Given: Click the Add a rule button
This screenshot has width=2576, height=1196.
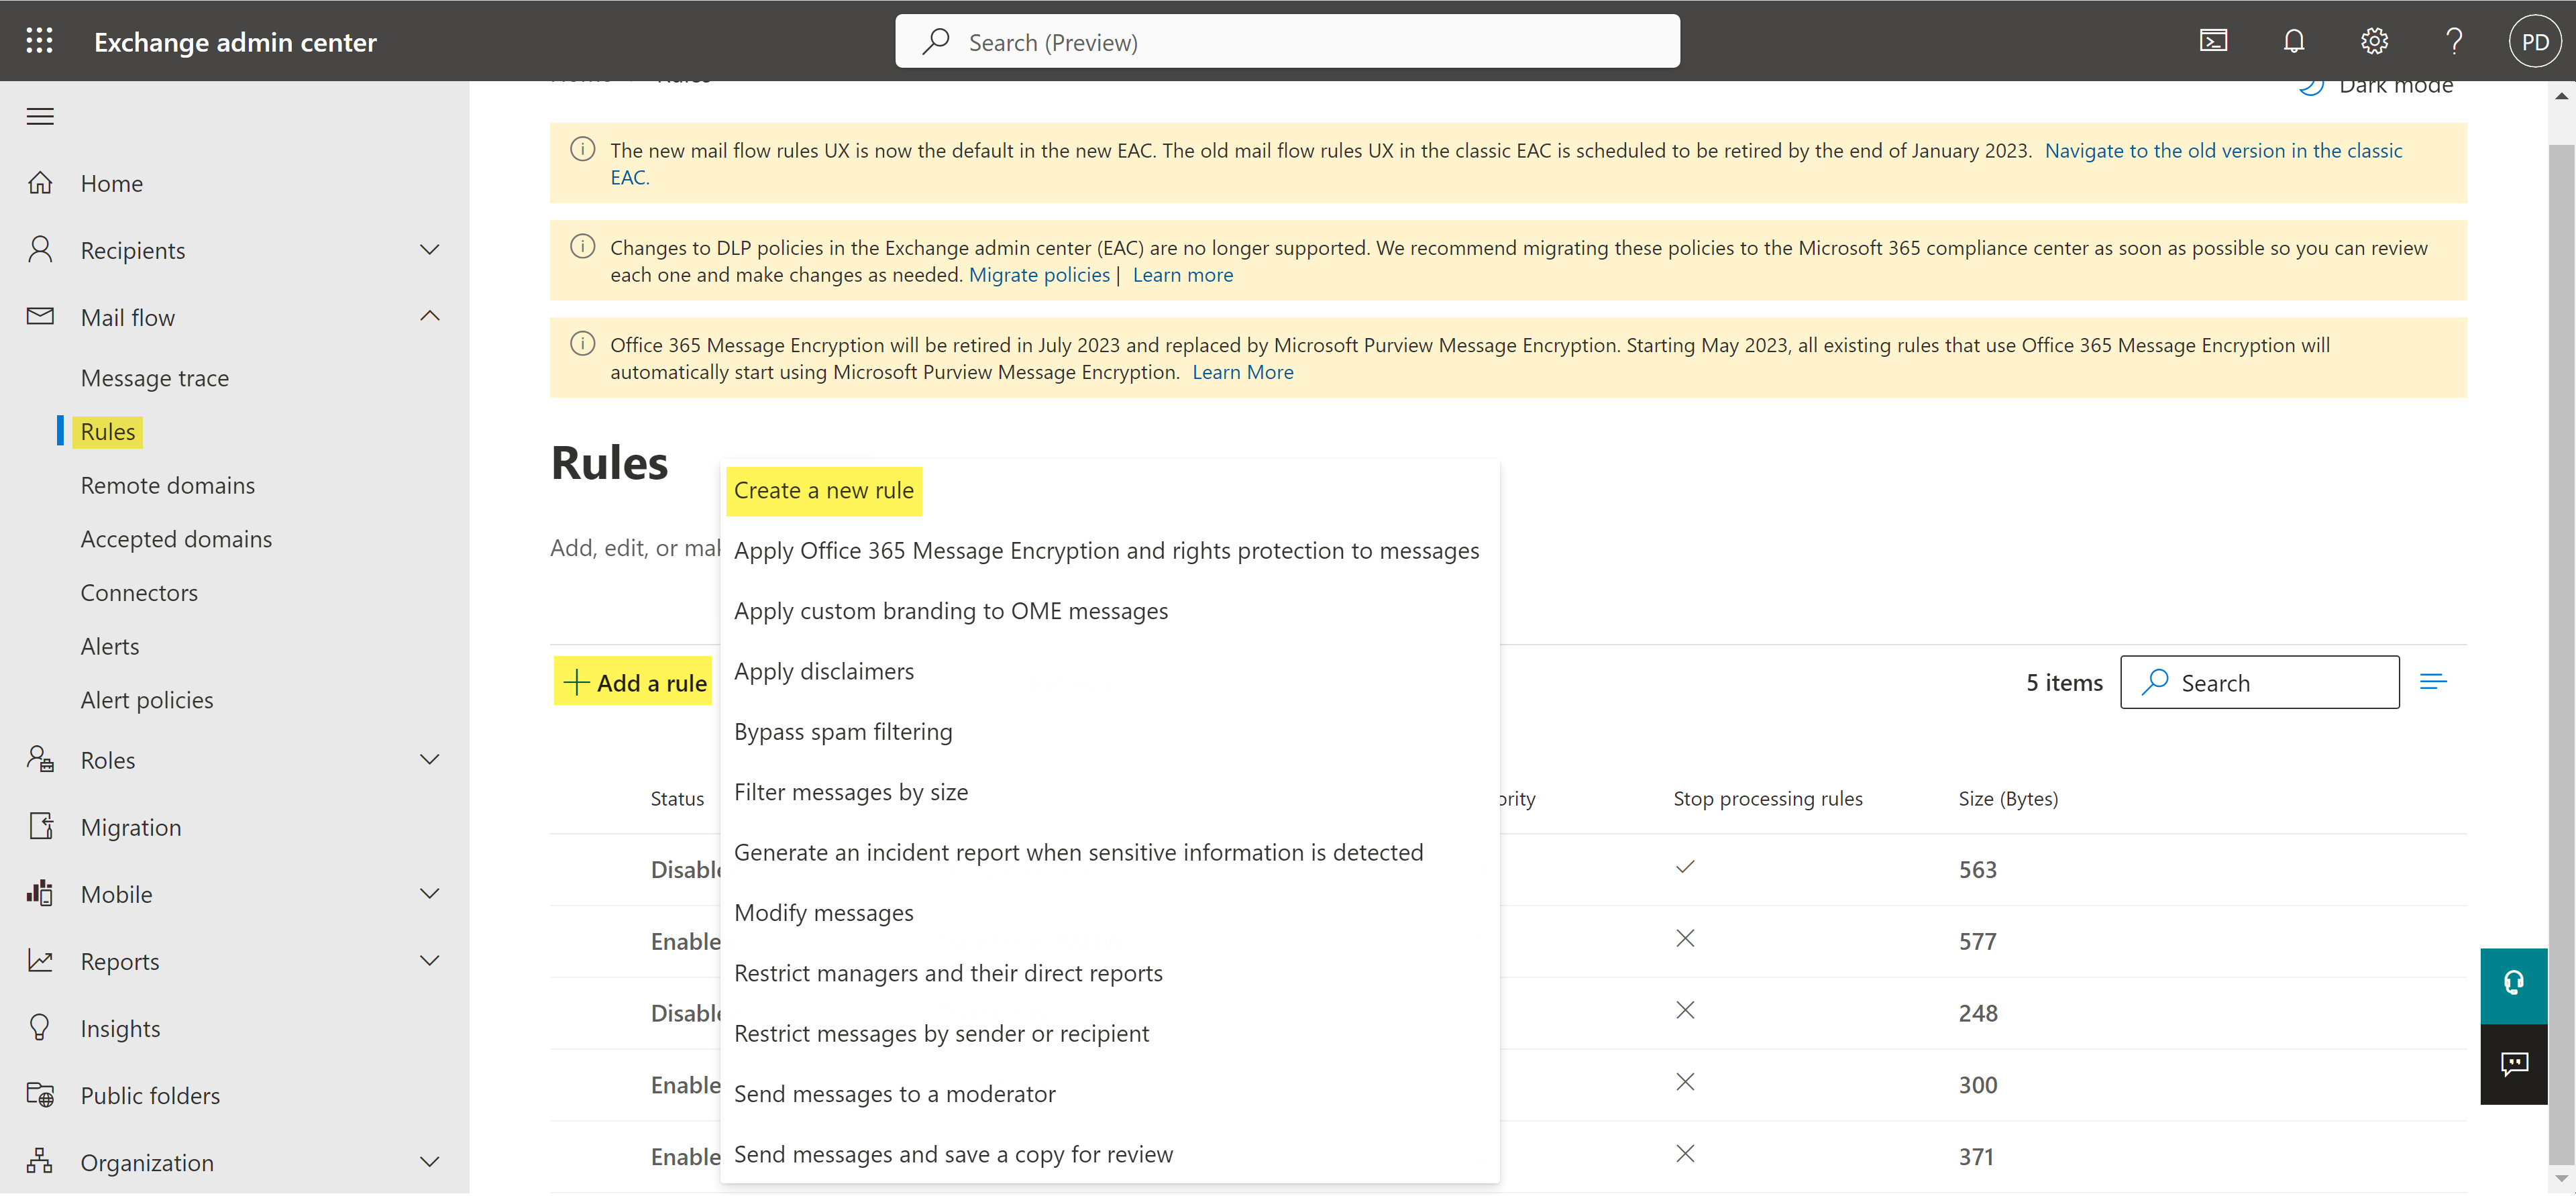Looking at the screenshot, I should click(x=634, y=682).
